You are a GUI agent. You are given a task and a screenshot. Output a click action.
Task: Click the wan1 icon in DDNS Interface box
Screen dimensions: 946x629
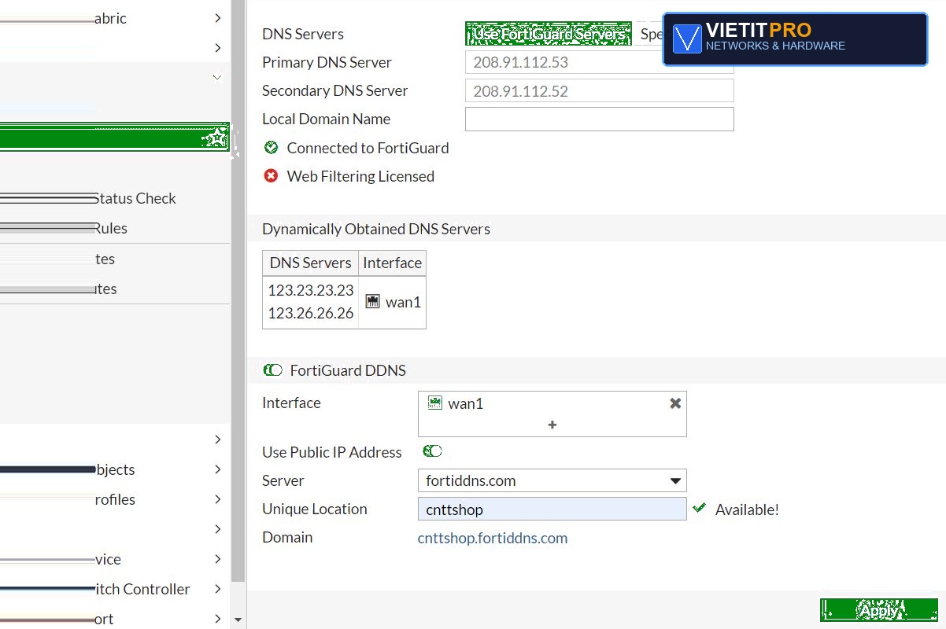pyautogui.click(x=435, y=403)
